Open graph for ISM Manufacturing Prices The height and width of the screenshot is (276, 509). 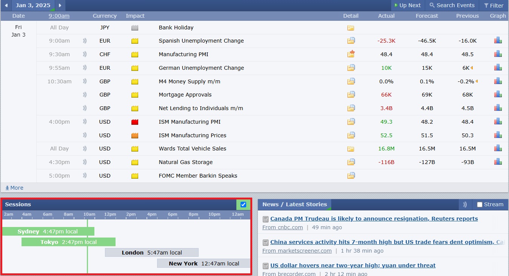click(x=498, y=135)
